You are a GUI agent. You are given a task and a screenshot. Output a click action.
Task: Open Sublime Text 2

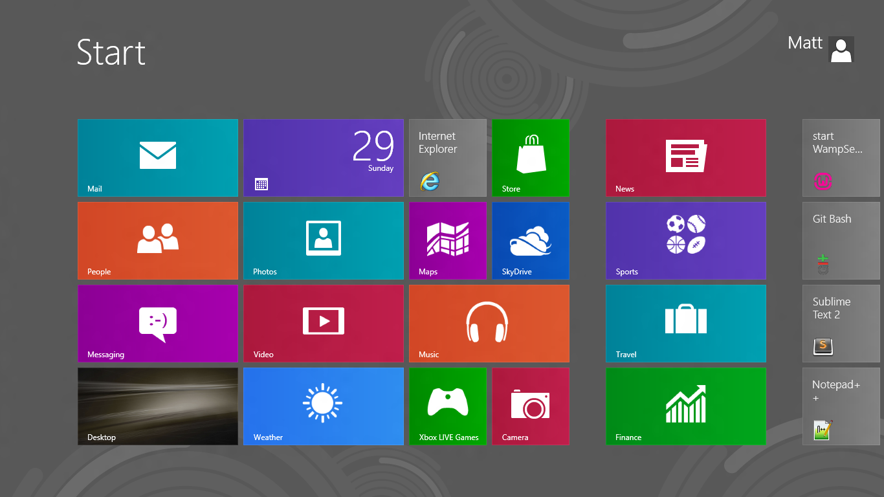(841, 323)
